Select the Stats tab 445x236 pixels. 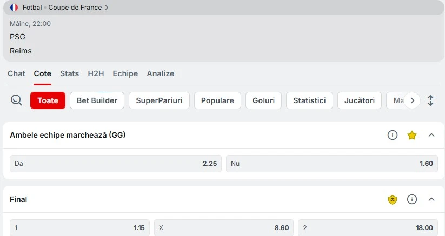[69, 73]
